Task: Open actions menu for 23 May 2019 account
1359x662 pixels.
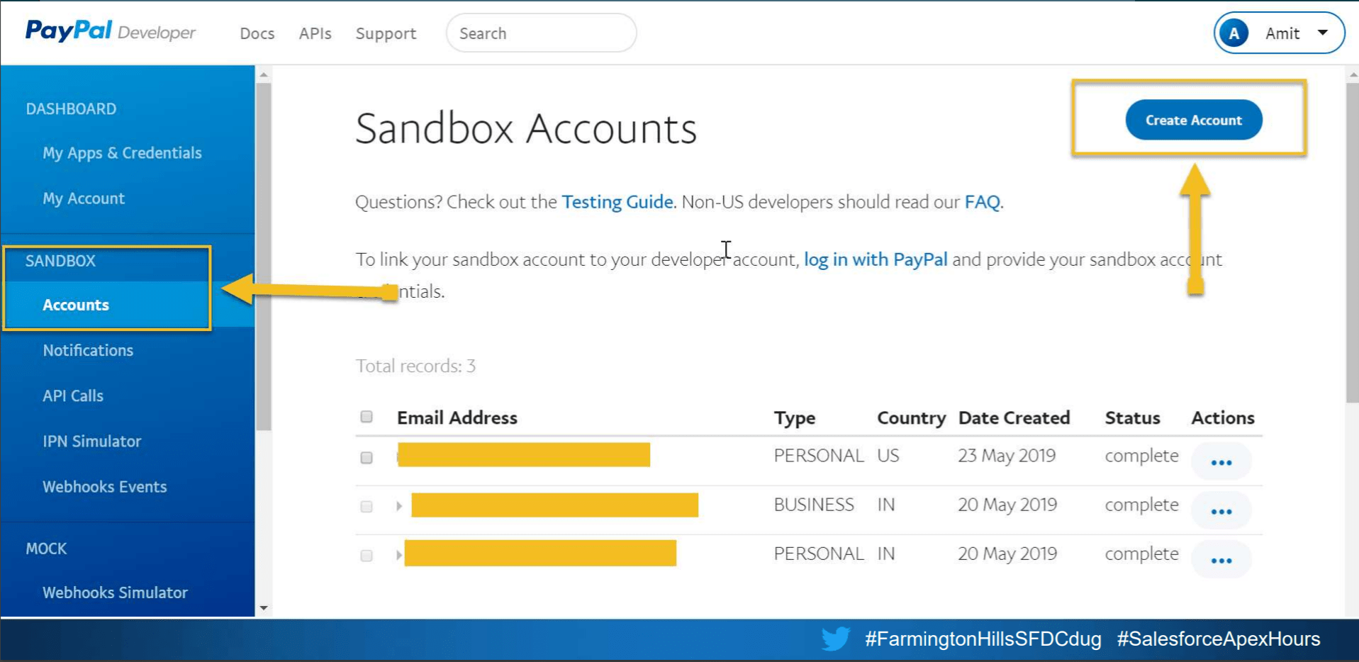Action: (x=1221, y=462)
